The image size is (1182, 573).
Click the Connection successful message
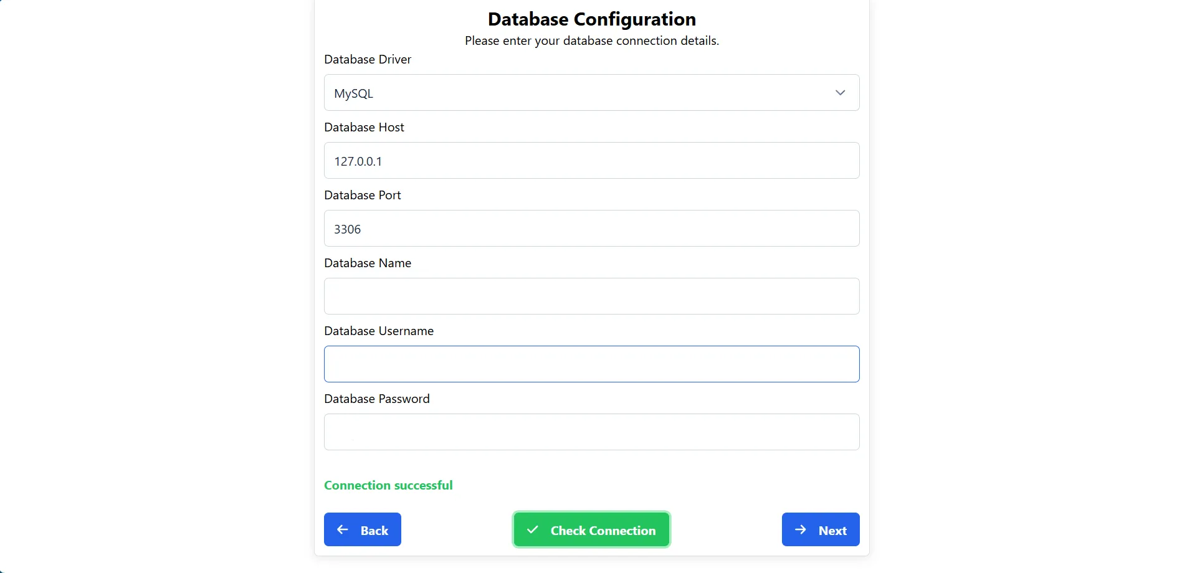(x=388, y=485)
